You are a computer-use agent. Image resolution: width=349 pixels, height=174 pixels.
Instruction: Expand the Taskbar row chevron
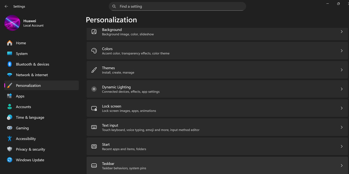click(x=342, y=166)
